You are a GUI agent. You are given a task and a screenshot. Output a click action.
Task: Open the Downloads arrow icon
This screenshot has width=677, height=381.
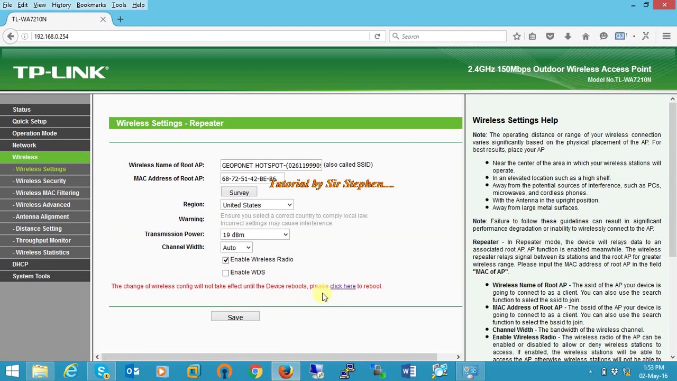568,36
